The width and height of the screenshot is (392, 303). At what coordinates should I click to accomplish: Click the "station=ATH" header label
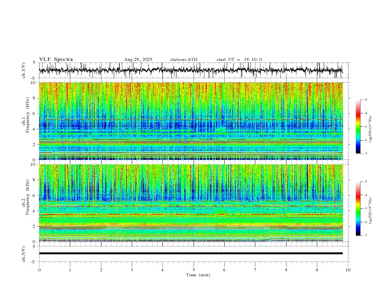pos(184,59)
